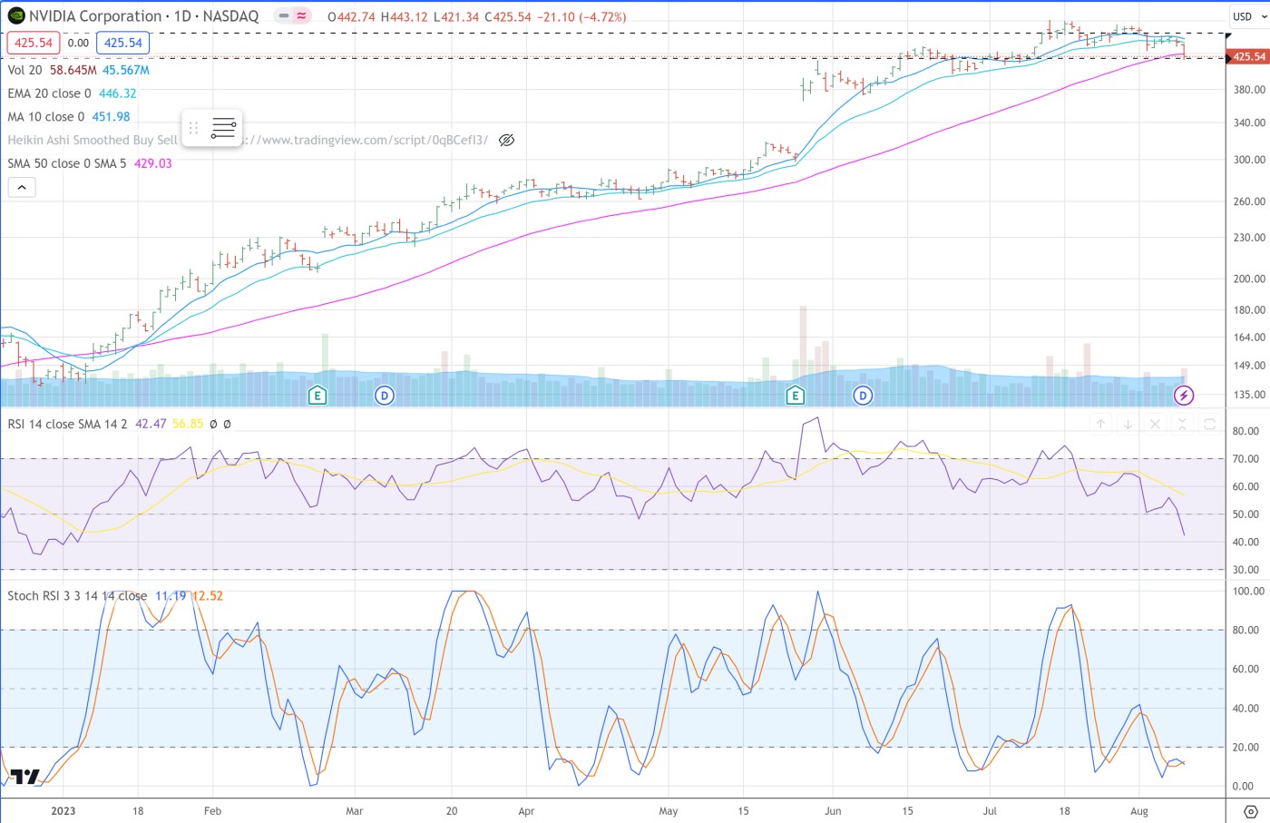The height and width of the screenshot is (823, 1270).
Task: Click the Aug label on the time axis
Action: (1139, 811)
